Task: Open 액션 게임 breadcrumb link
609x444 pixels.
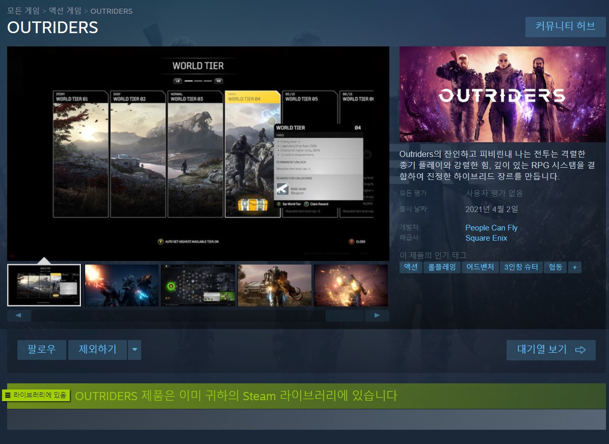Action: 65,11
